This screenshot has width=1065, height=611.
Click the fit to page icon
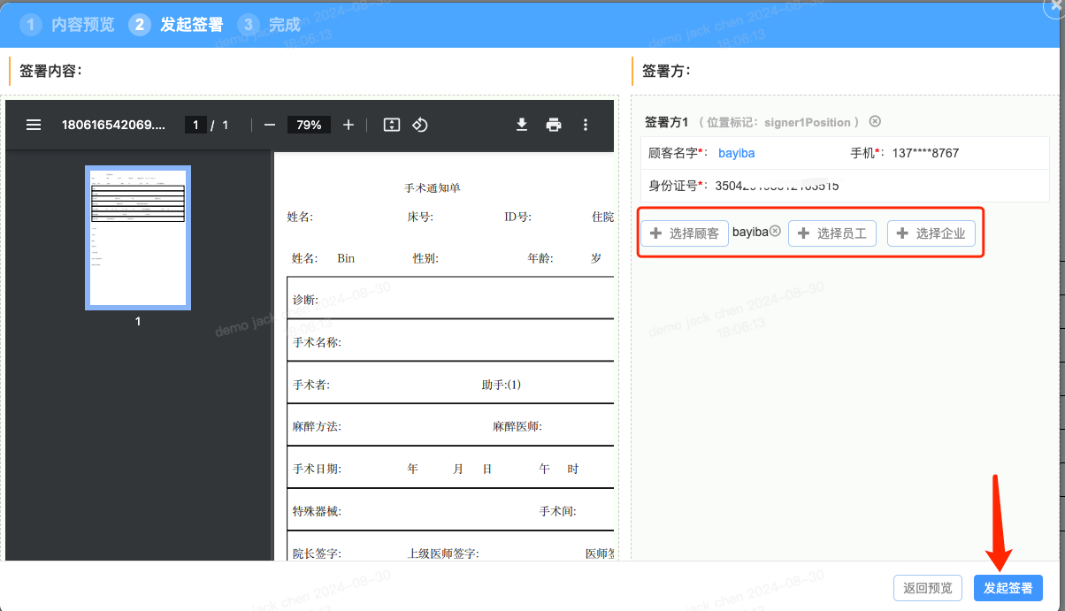tap(392, 125)
